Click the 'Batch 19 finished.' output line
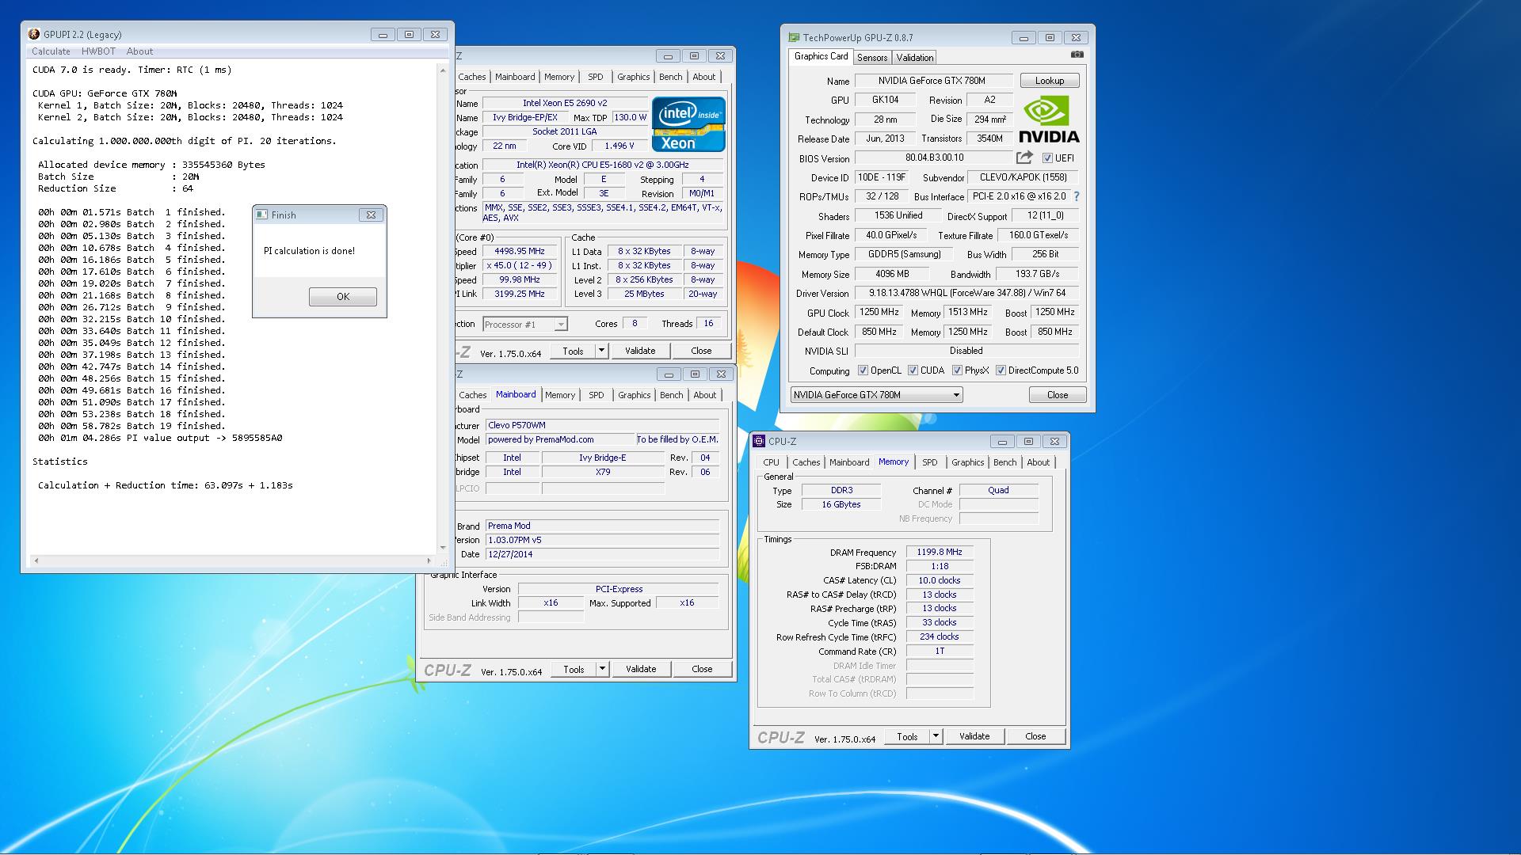 (132, 426)
